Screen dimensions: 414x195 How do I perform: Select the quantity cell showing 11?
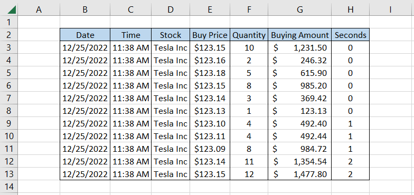(x=249, y=161)
